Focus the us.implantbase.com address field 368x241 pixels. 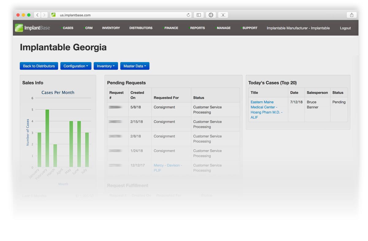coord(121,15)
